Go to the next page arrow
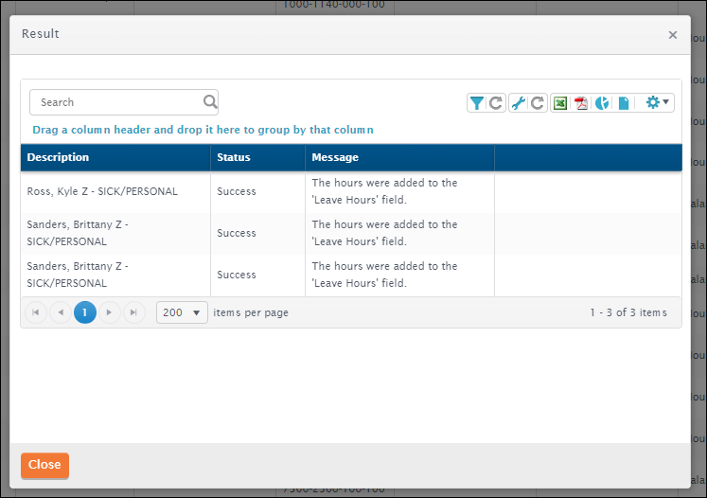707x498 pixels. click(x=110, y=312)
